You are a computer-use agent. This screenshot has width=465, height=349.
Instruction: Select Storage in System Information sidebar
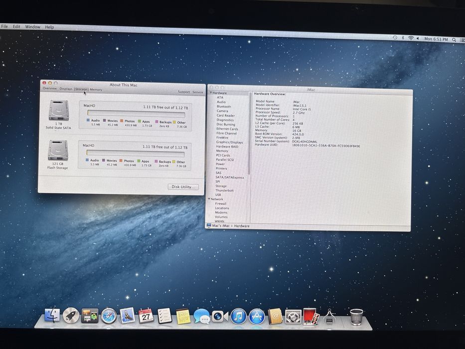pyautogui.click(x=221, y=186)
